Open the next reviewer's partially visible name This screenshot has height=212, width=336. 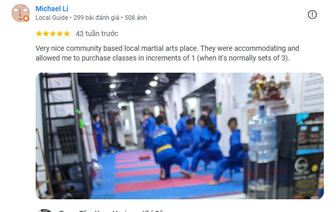click(x=111, y=211)
